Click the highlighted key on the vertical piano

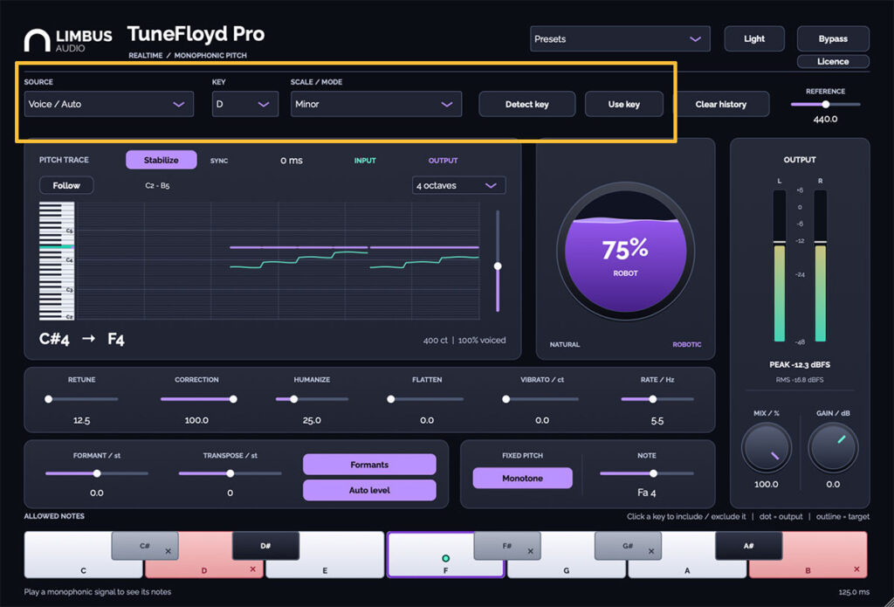(x=57, y=246)
